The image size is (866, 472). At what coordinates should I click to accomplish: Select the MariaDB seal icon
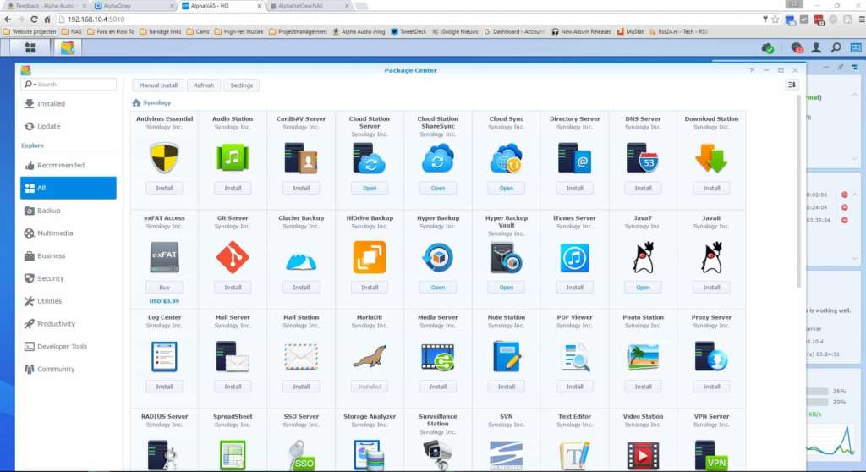370,356
